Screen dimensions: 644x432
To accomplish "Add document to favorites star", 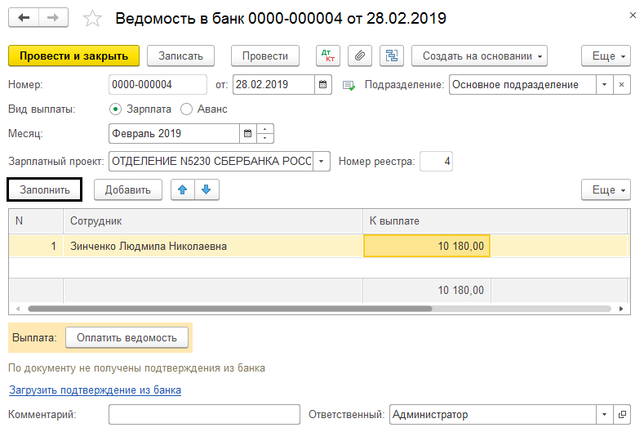I will [x=94, y=18].
